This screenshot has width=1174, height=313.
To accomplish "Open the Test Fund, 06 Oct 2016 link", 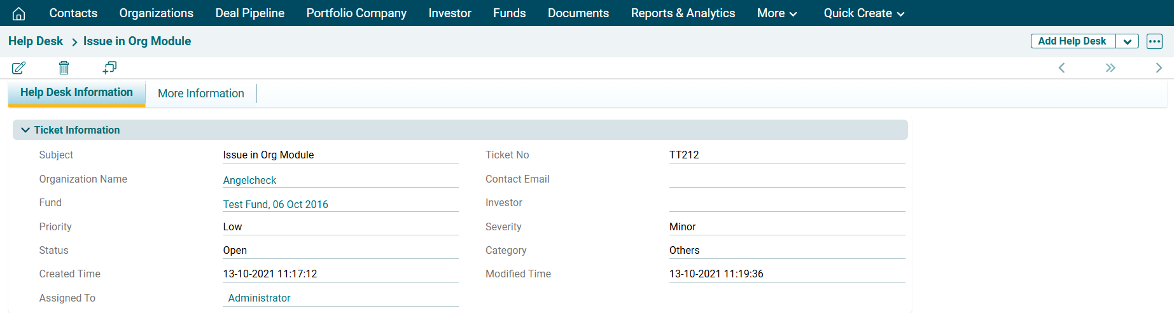I will (x=276, y=204).
